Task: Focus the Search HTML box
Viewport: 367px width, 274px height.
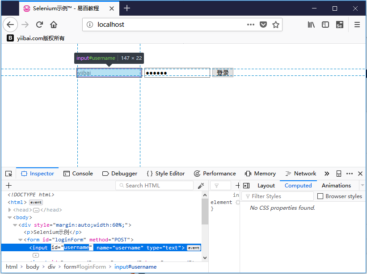Action: click(155, 186)
